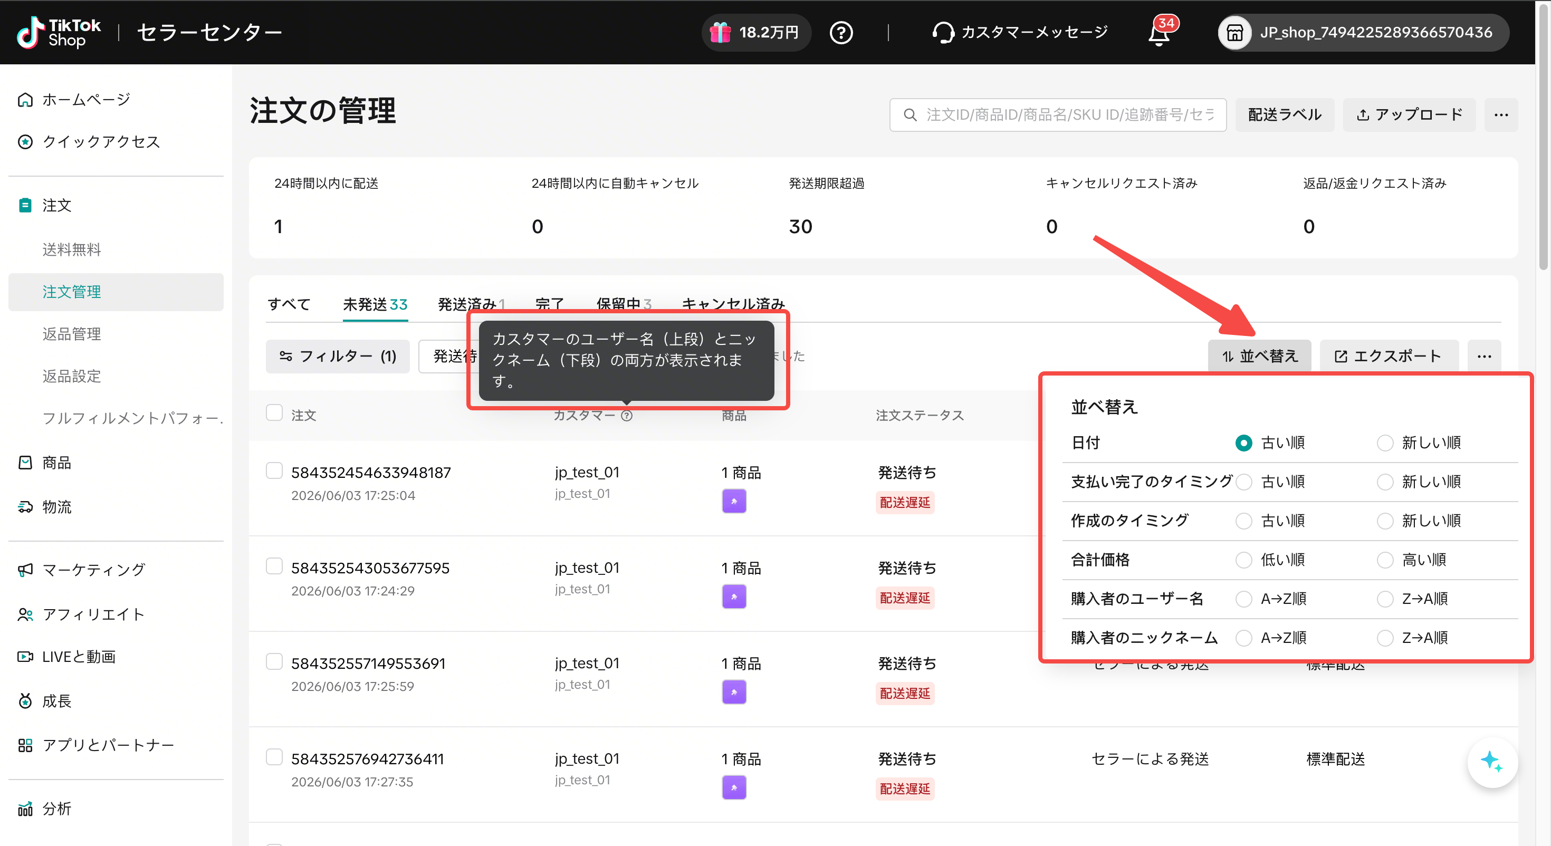Image resolution: width=1551 pixels, height=846 pixels.
Task: Switch to すべて orders tab
Action: tap(289, 305)
